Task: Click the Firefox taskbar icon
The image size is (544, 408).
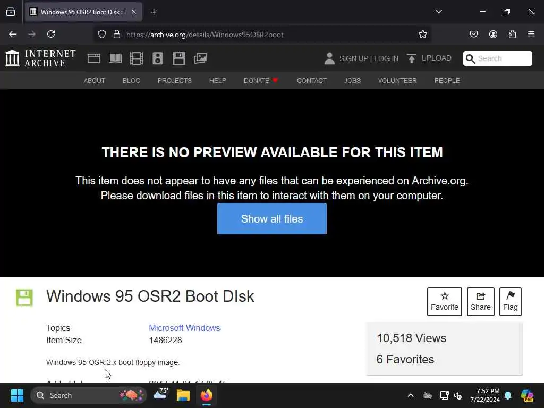Action: tap(207, 395)
